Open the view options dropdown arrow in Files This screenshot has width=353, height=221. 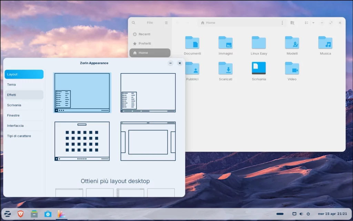click(x=313, y=22)
